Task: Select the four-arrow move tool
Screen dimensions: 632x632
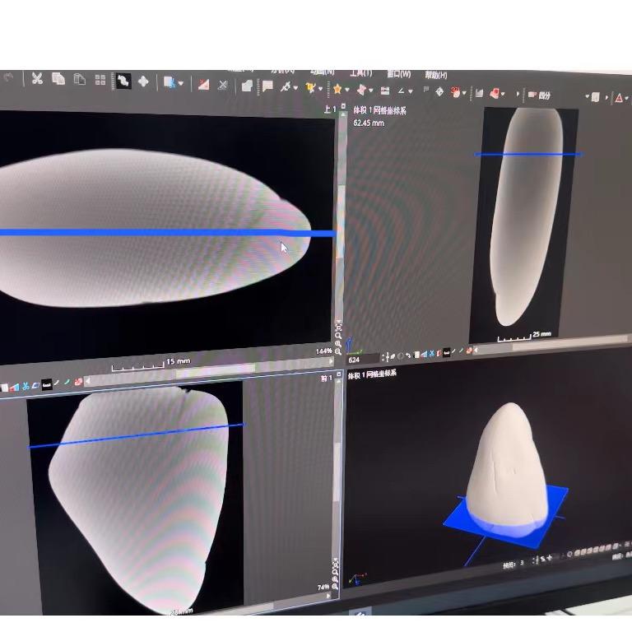Action: (x=143, y=81)
